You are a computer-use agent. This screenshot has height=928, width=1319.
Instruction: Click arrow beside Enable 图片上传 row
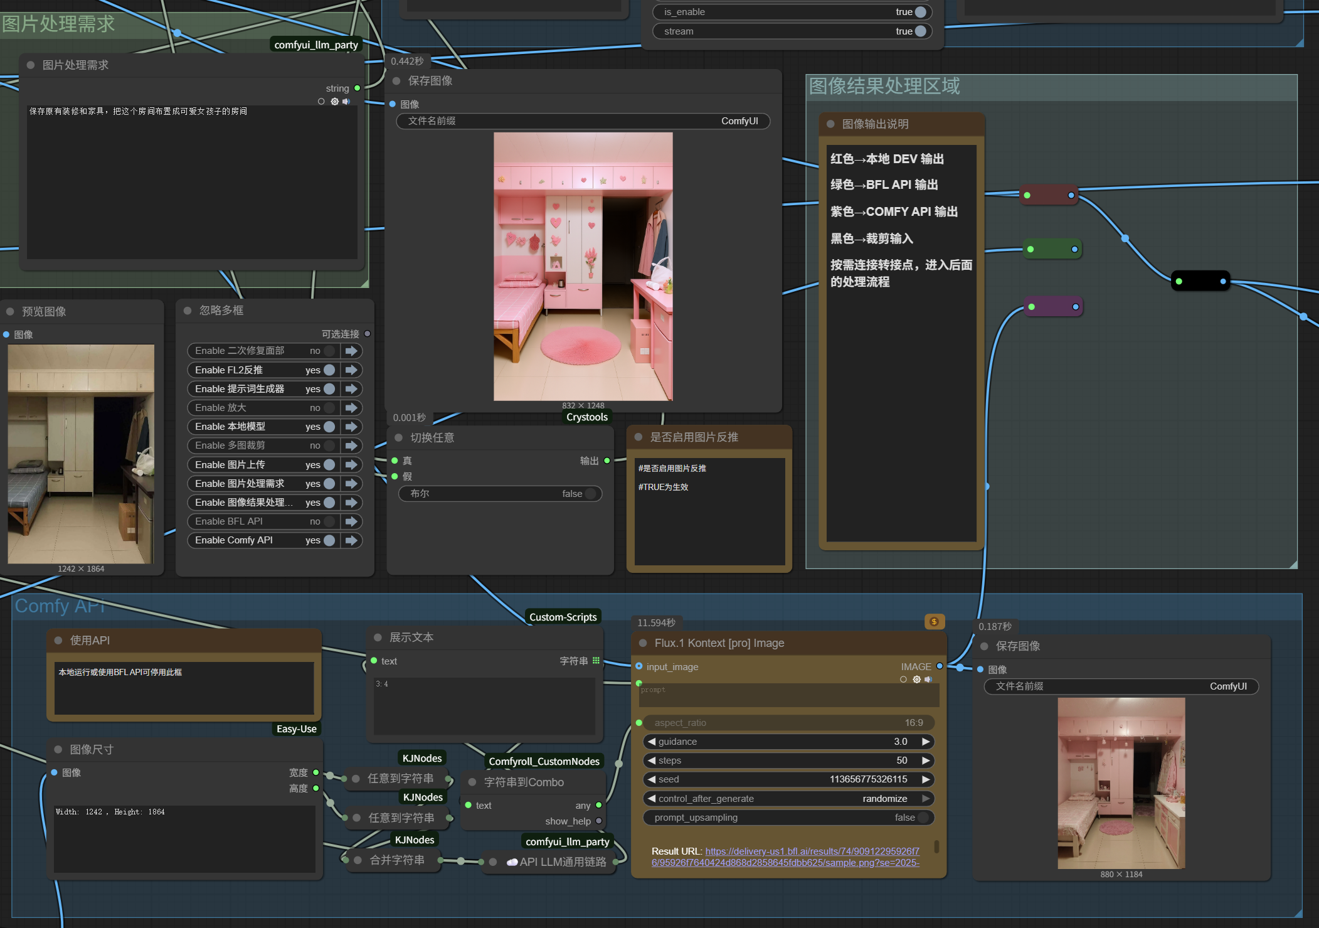351,465
